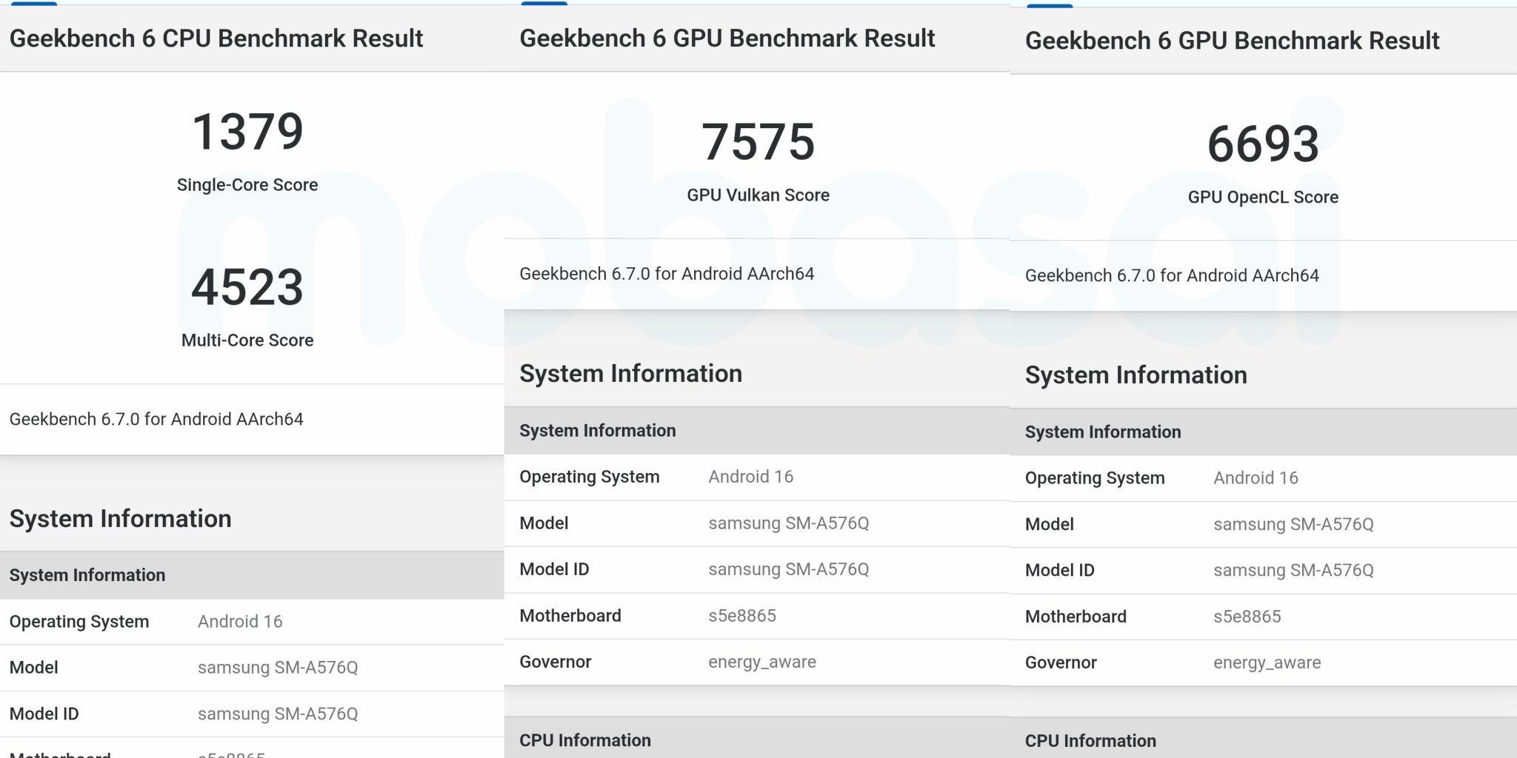Click Android 16 value in CPU result
The height and width of the screenshot is (758, 1517).
[240, 622]
